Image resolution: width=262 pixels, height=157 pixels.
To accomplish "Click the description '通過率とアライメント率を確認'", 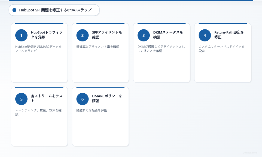I will 98,47.
